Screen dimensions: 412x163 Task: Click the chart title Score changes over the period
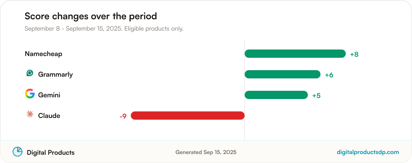(x=91, y=16)
